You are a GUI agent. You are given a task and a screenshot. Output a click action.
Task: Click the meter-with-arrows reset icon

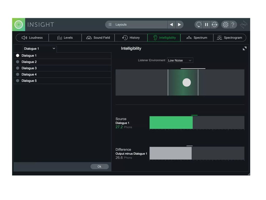point(214,24)
